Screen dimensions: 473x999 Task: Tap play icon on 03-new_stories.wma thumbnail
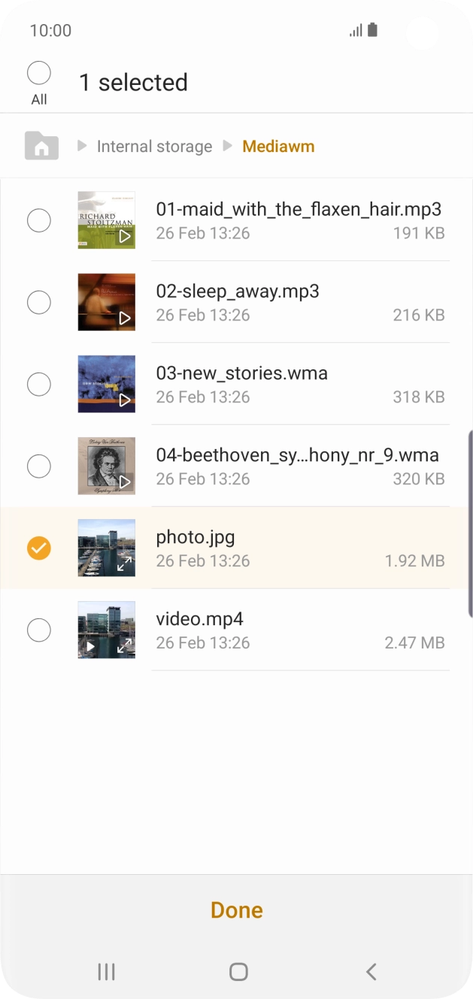coord(125,399)
